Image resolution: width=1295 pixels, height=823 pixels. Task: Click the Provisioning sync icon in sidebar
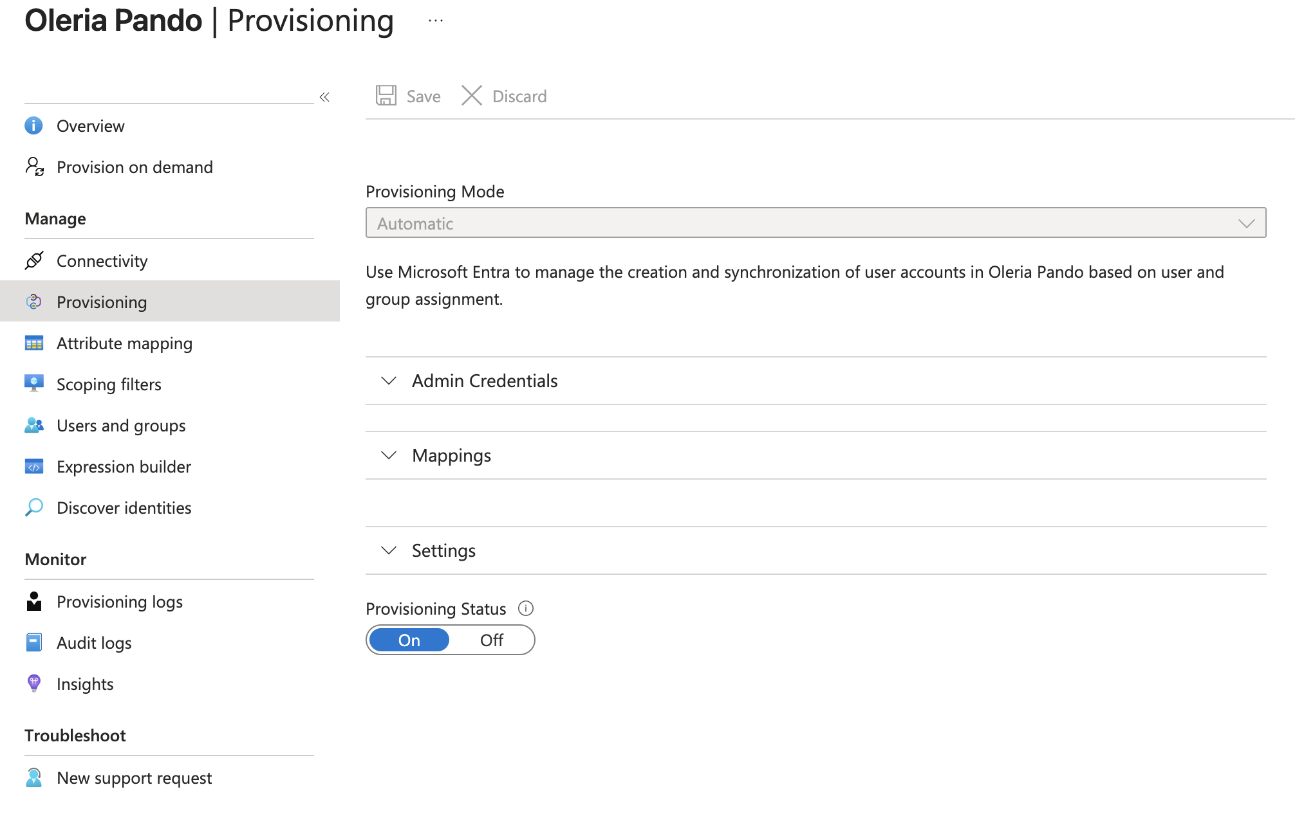tap(34, 302)
